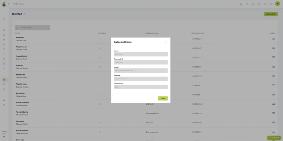Image resolution: width=283 pixels, height=141 pixels.
Task: Click the highlighted Clientes icon in sidebar
Action: (4, 80)
